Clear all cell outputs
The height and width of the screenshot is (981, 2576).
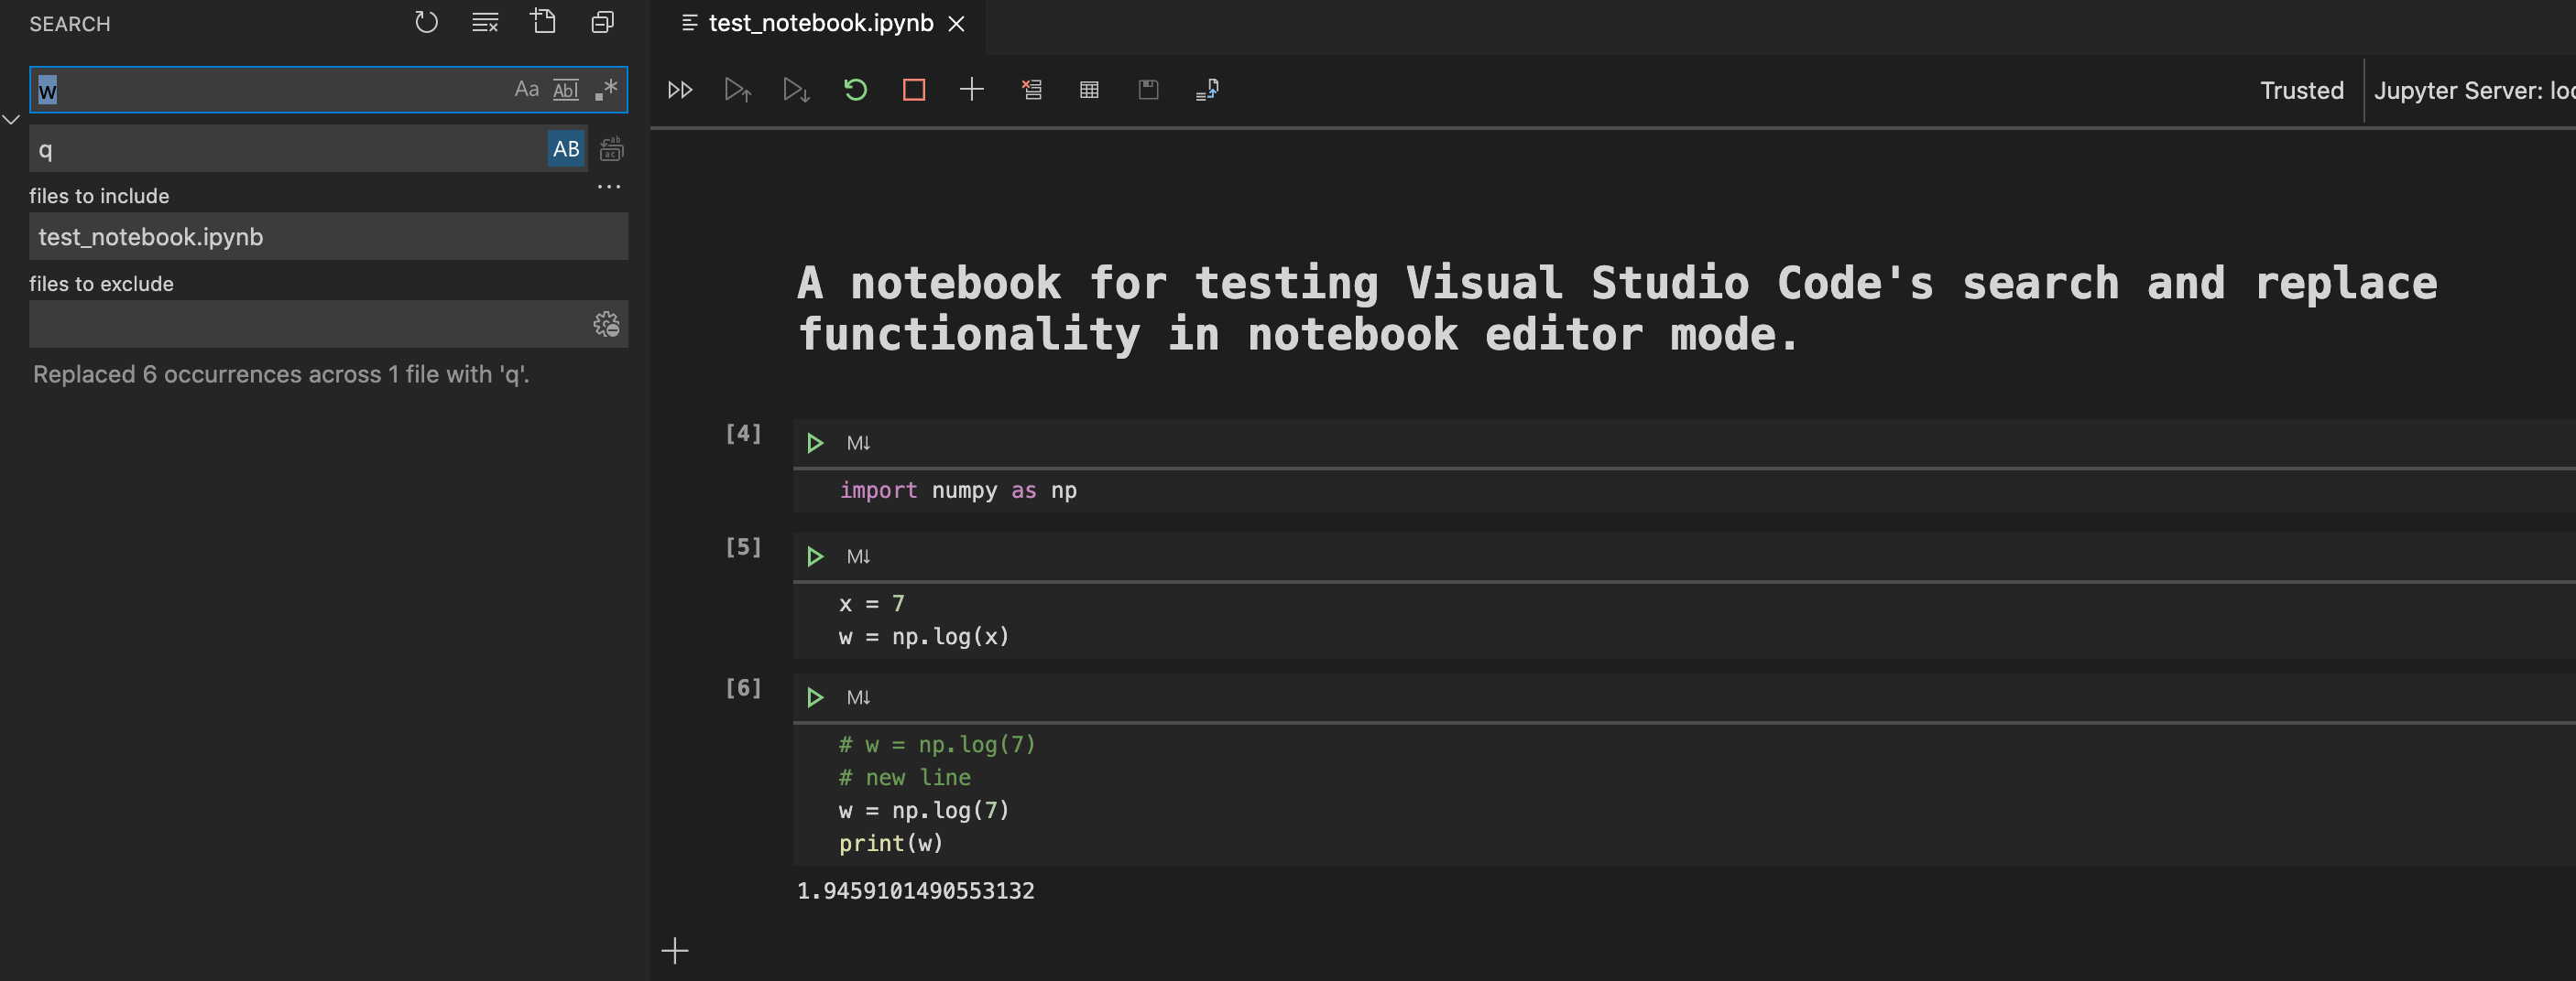pos(1032,90)
